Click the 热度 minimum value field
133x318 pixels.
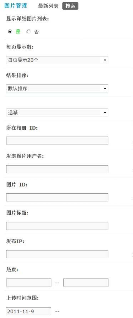pos(29,282)
